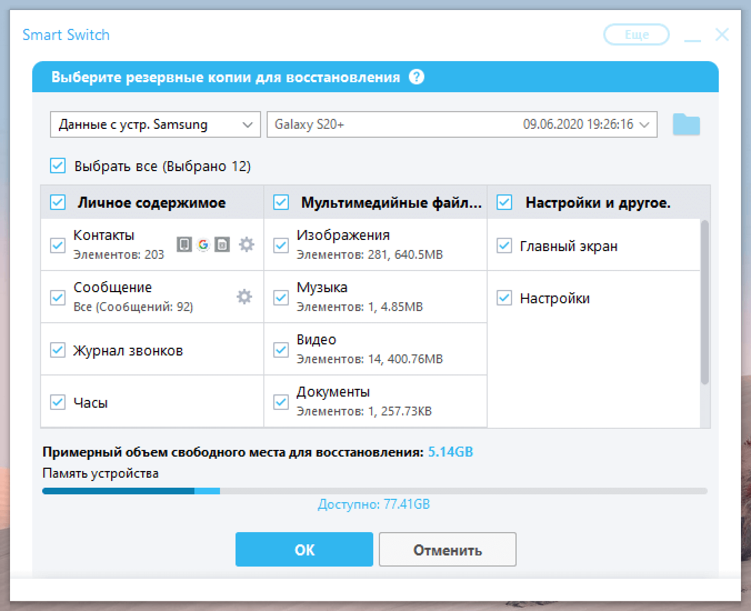
Task: Click the Часы label
Action: pos(91,403)
